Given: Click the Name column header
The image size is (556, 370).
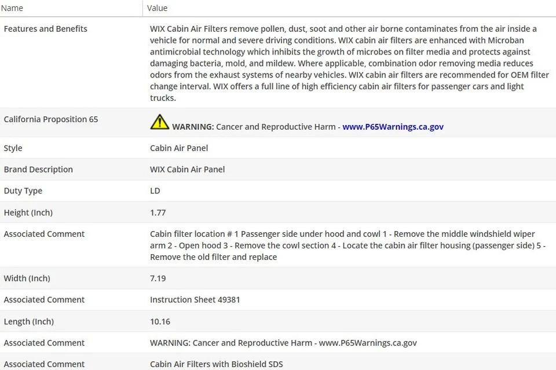Looking at the screenshot, I should pyautogui.click(x=13, y=8).
